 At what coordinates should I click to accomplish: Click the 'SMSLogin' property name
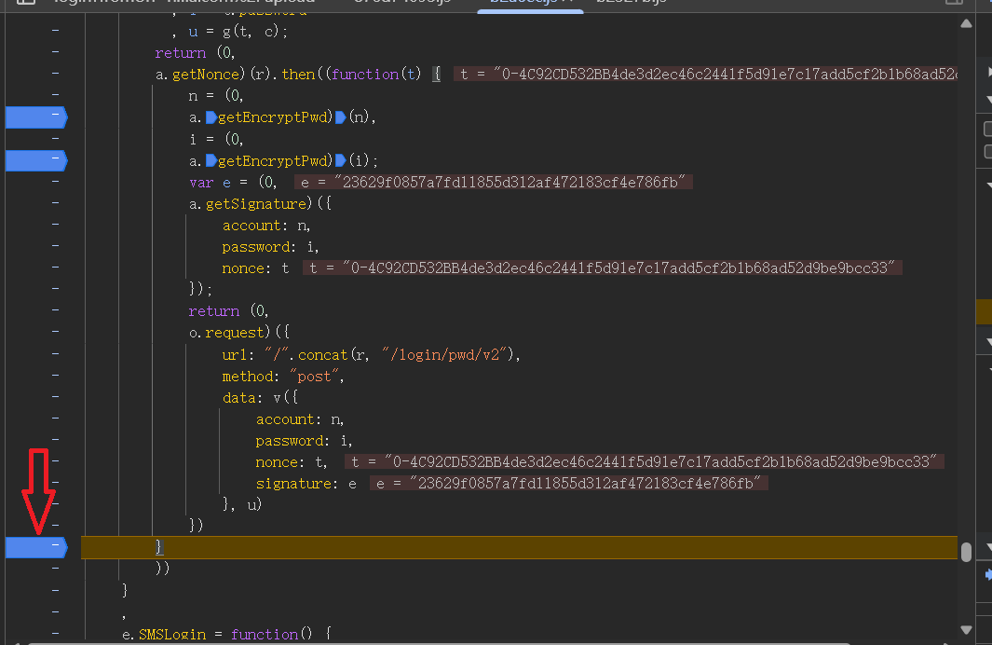(172, 634)
